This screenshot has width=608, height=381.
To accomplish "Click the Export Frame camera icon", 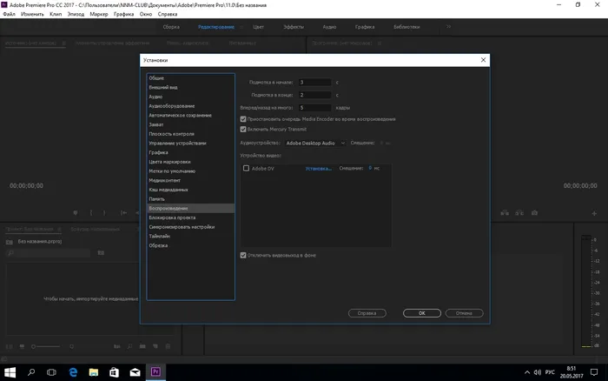I will [534, 213].
